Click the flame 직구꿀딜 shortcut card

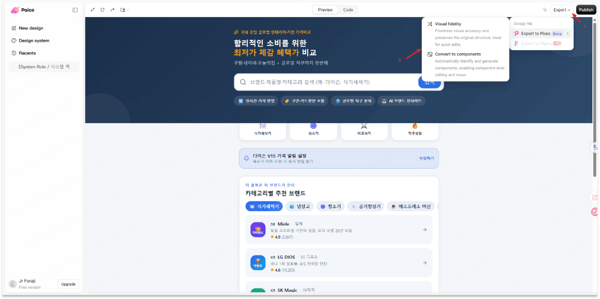(415, 131)
